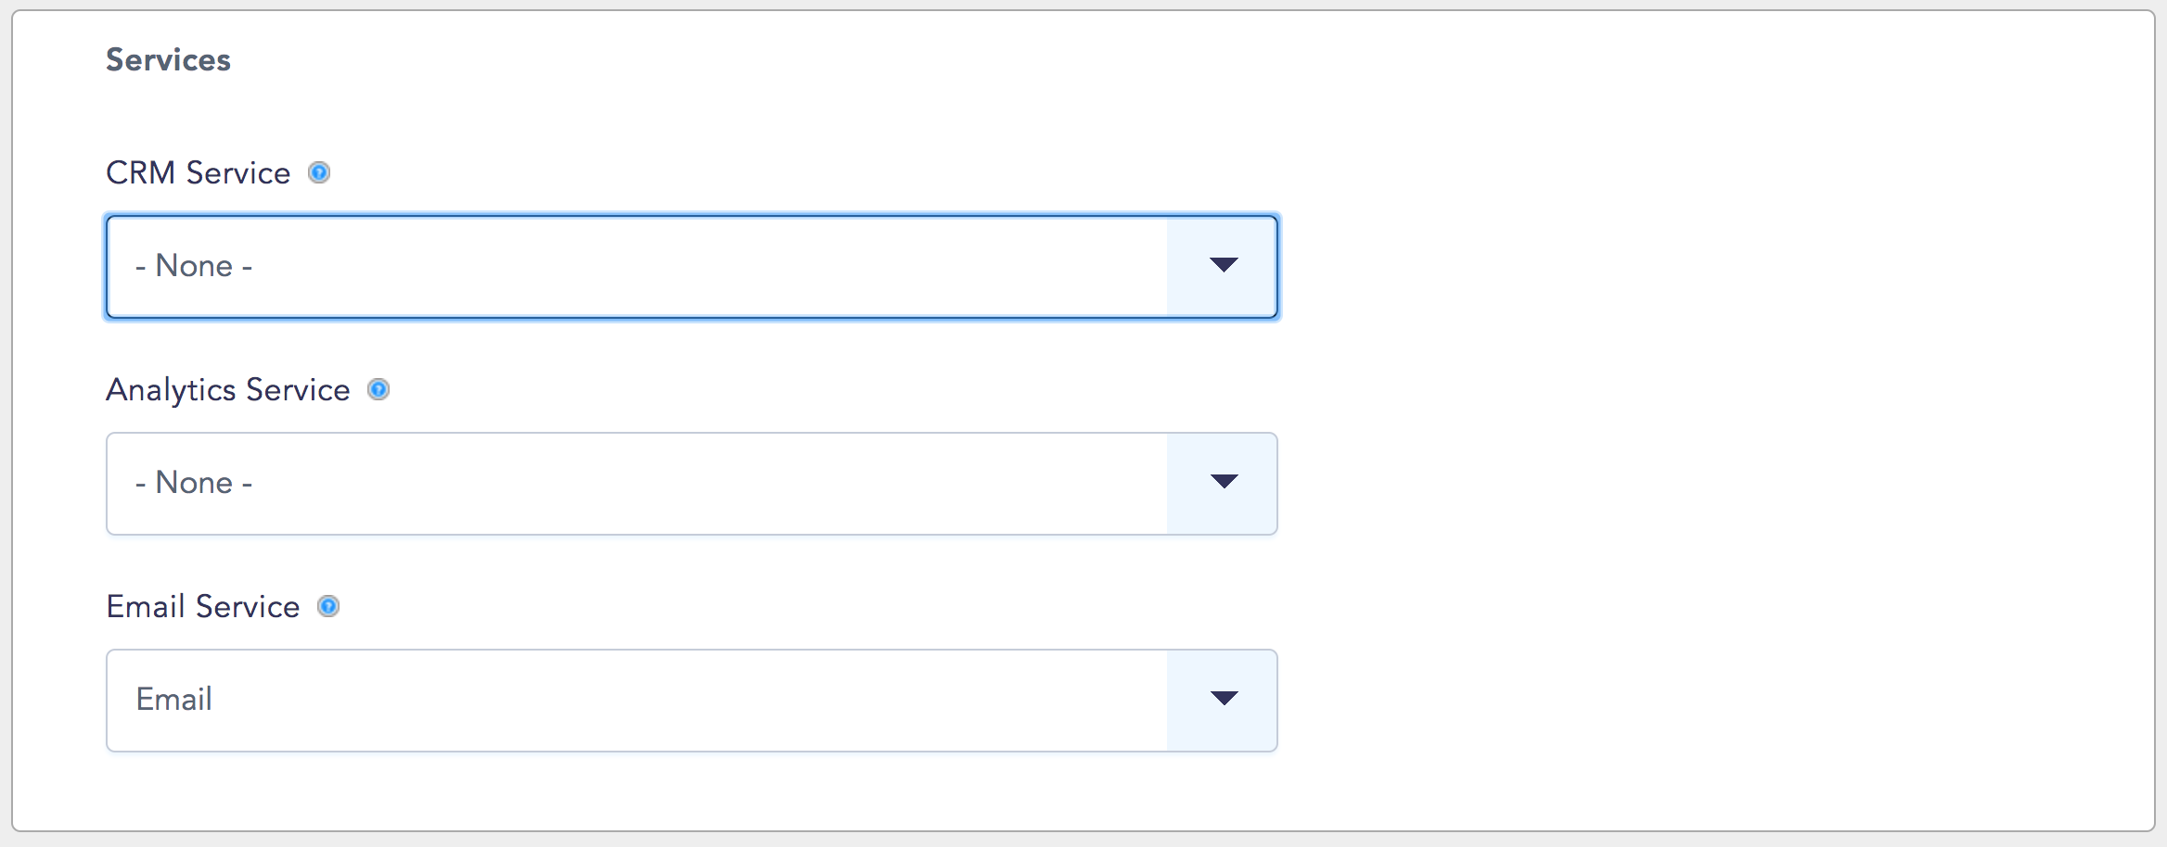Open the CRM Service dropdown arrow
Viewport: 2167px width, 847px height.
click(x=1224, y=266)
